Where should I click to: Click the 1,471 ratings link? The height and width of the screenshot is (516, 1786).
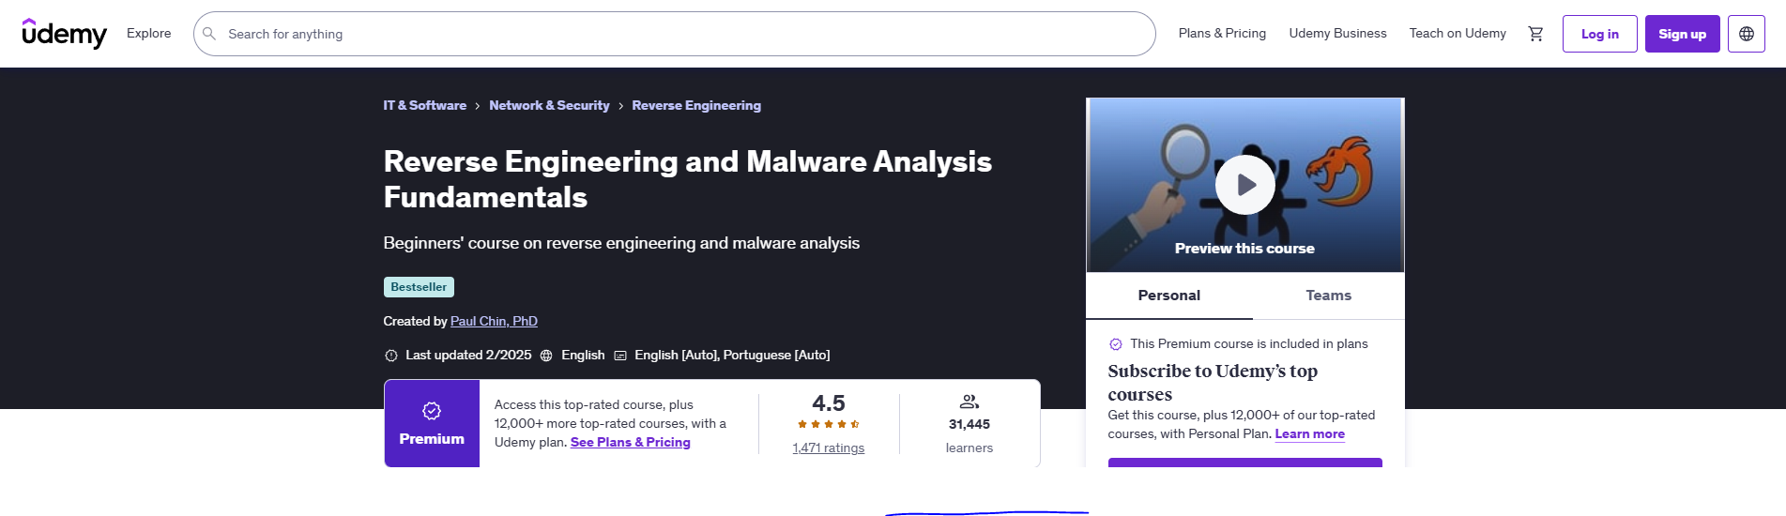pos(829,448)
